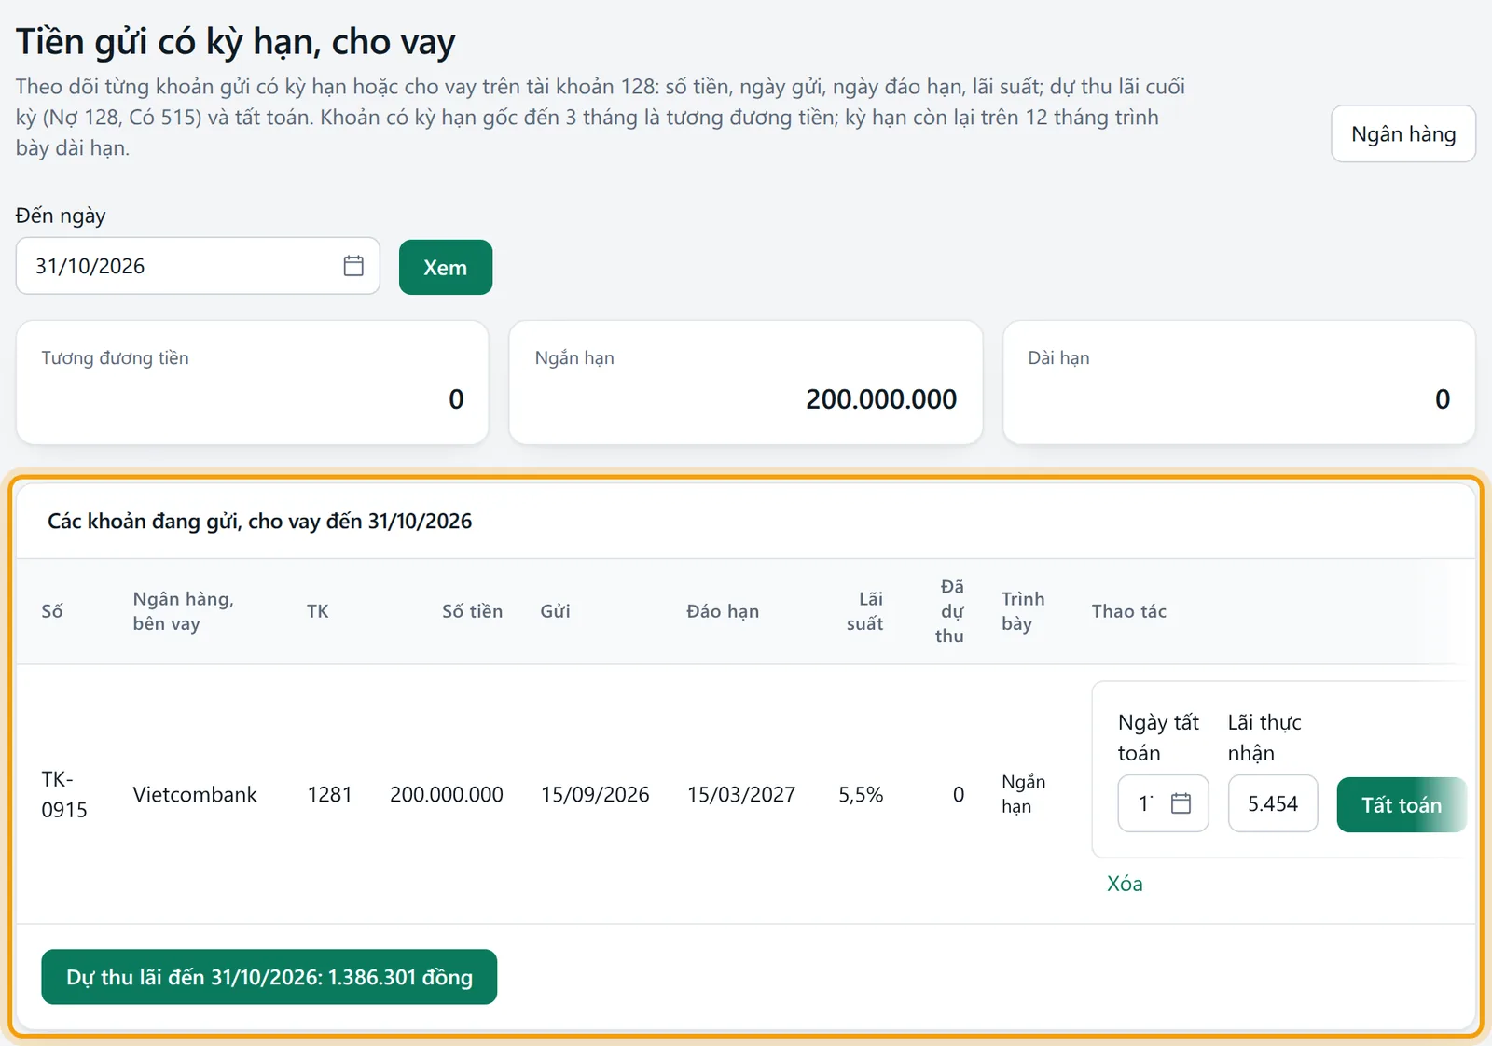Click deposit number TK-0915
Image resolution: width=1492 pixels, height=1046 pixels.
pyautogui.click(x=64, y=794)
